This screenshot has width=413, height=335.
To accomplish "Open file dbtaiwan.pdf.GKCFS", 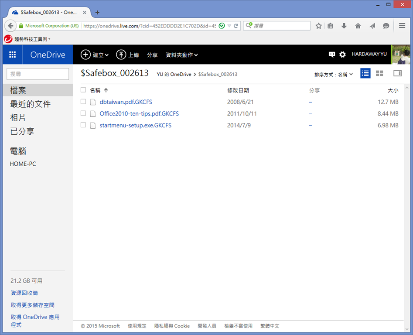I will 126,102.
